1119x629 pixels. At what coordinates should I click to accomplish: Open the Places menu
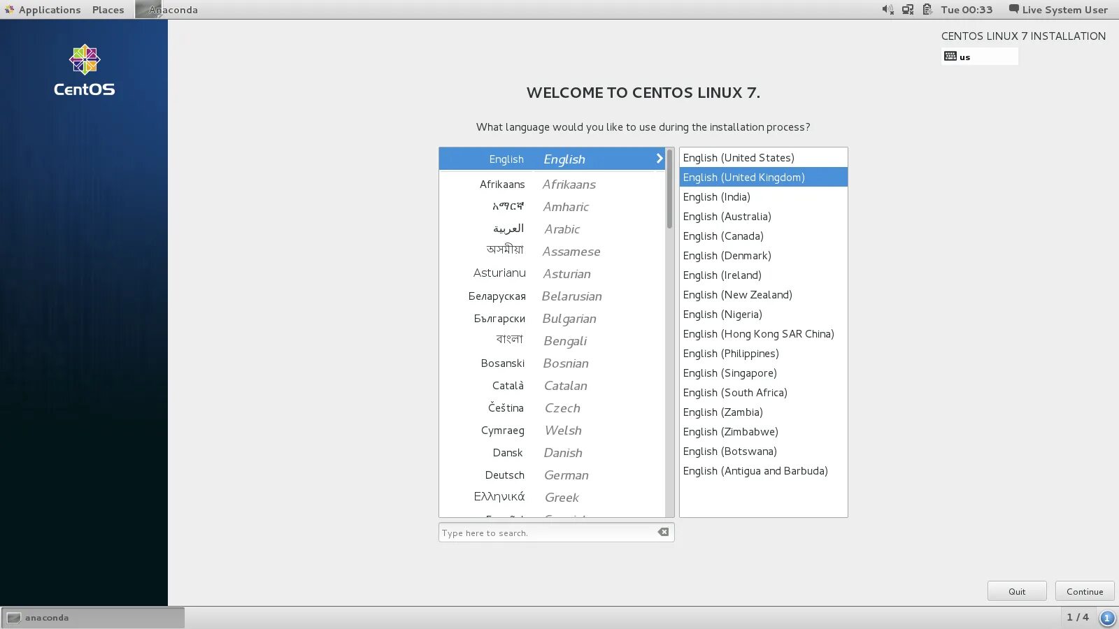point(108,10)
